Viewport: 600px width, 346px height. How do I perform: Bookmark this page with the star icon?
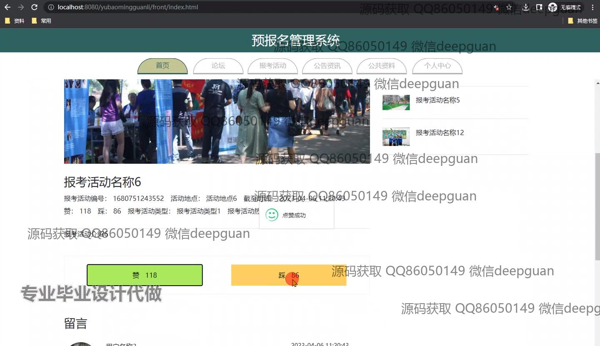(509, 7)
